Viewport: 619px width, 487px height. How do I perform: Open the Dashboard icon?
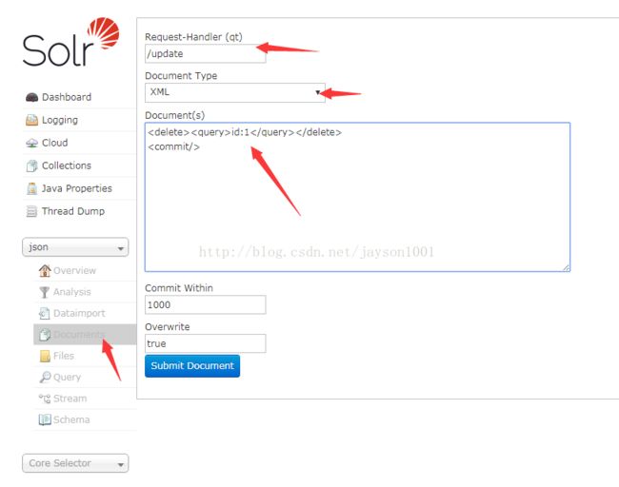click(x=31, y=97)
